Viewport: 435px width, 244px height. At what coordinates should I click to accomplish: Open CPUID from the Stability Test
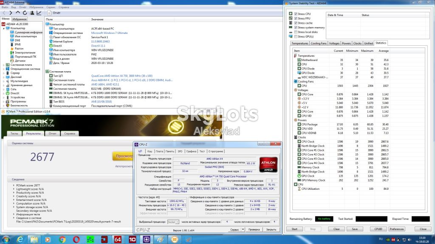[378, 229]
